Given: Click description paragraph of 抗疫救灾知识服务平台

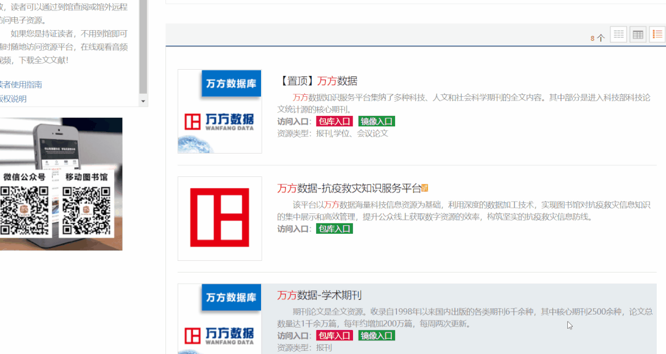Looking at the screenshot, I should coord(464,210).
